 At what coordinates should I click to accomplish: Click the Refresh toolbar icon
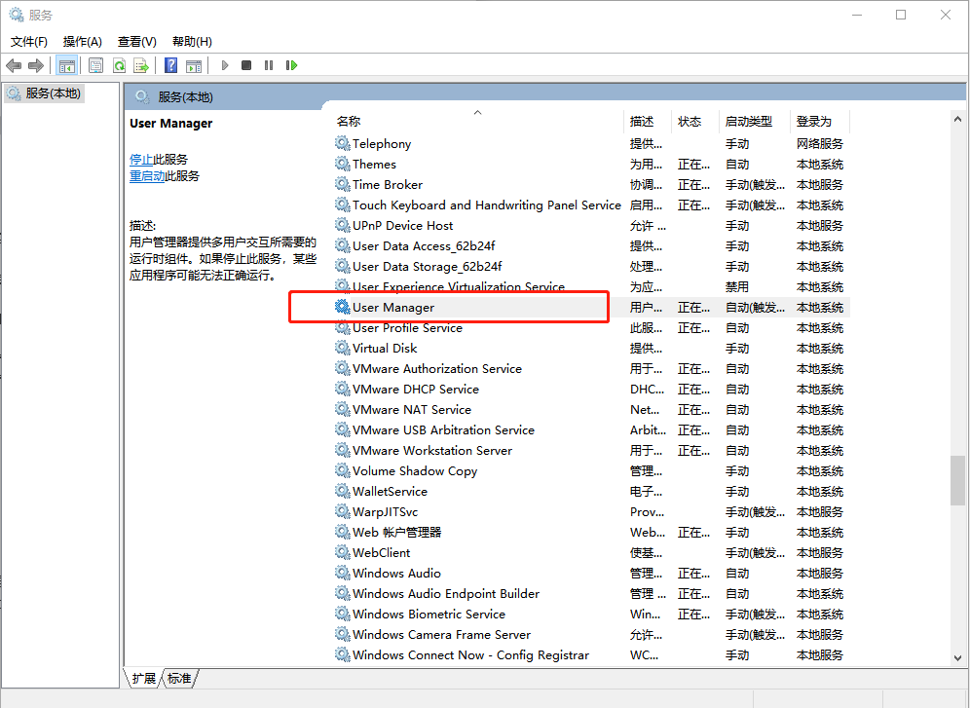point(119,65)
